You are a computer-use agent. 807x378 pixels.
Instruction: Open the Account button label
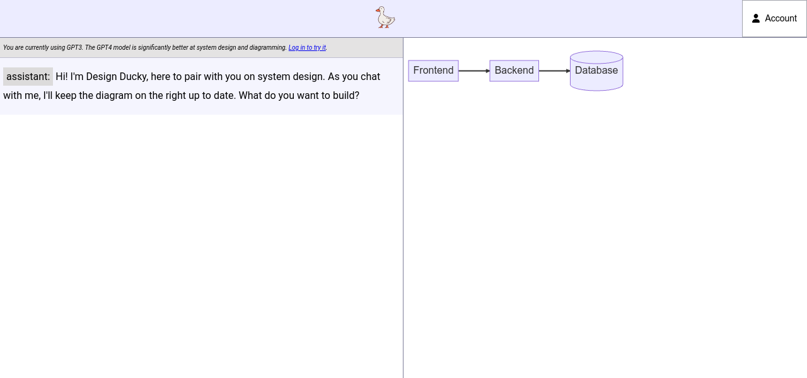[781, 18]
